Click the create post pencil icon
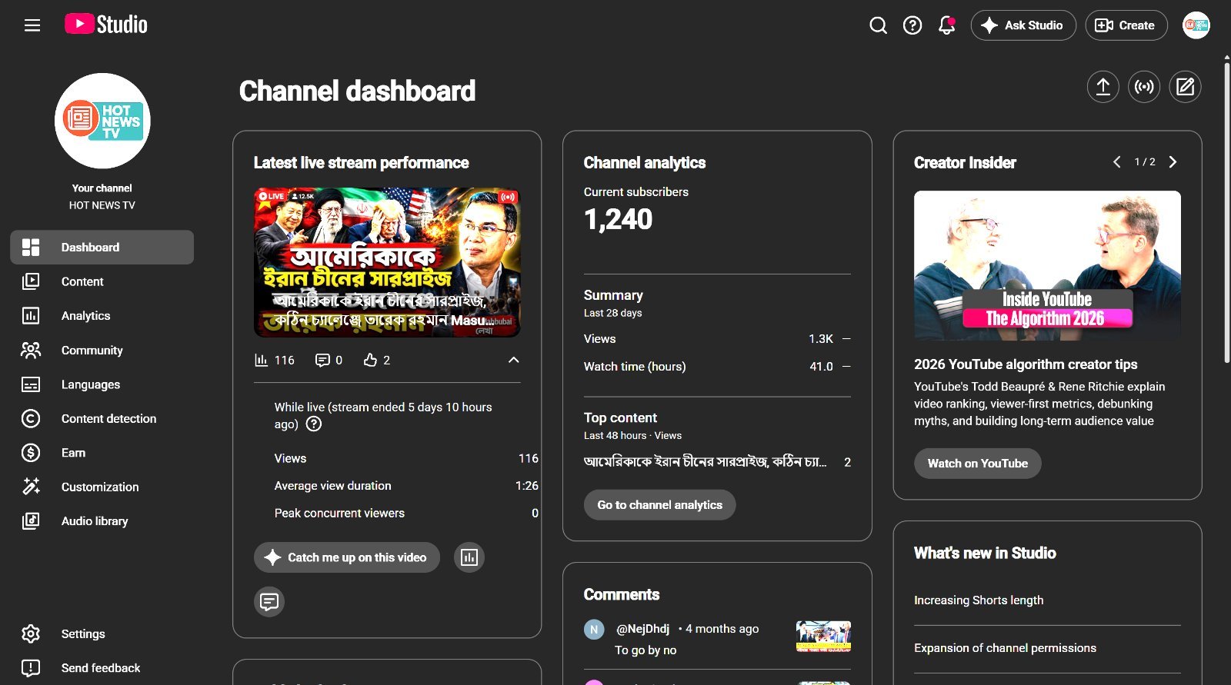This screenshot has width=1231, height=685. point(1186,87)
